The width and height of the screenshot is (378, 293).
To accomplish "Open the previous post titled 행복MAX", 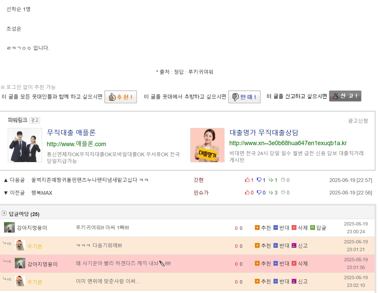I will pos(42,193).
